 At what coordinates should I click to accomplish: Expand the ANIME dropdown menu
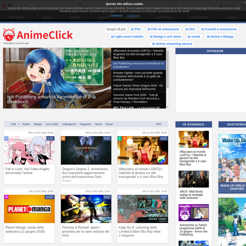[76, 17]
